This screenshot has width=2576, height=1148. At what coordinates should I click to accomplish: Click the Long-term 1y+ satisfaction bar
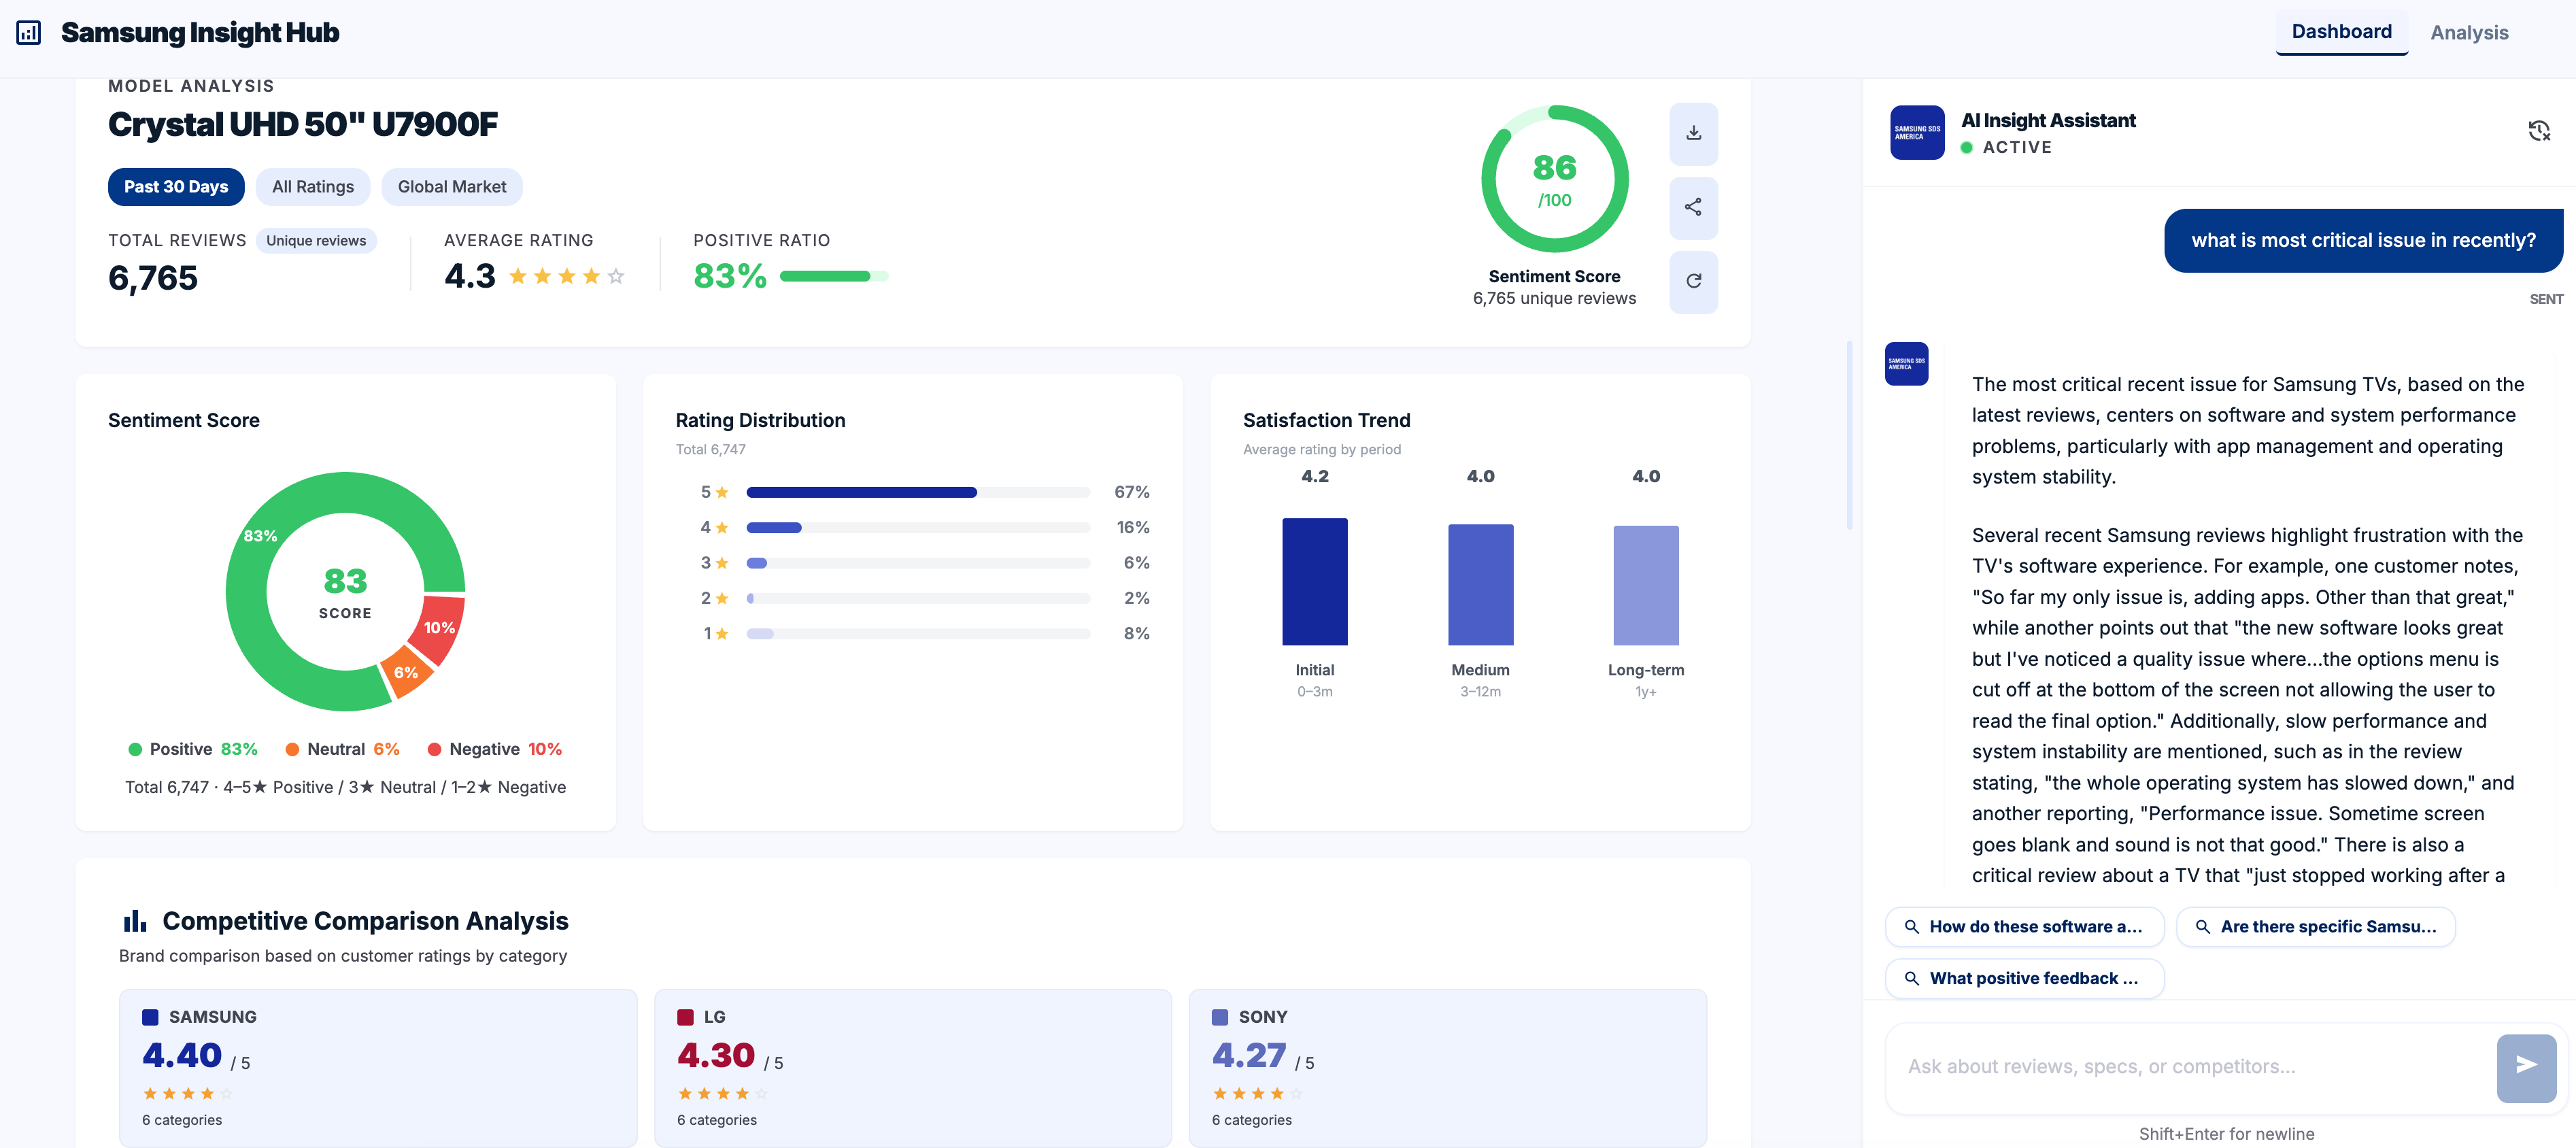coord(1645,585)
